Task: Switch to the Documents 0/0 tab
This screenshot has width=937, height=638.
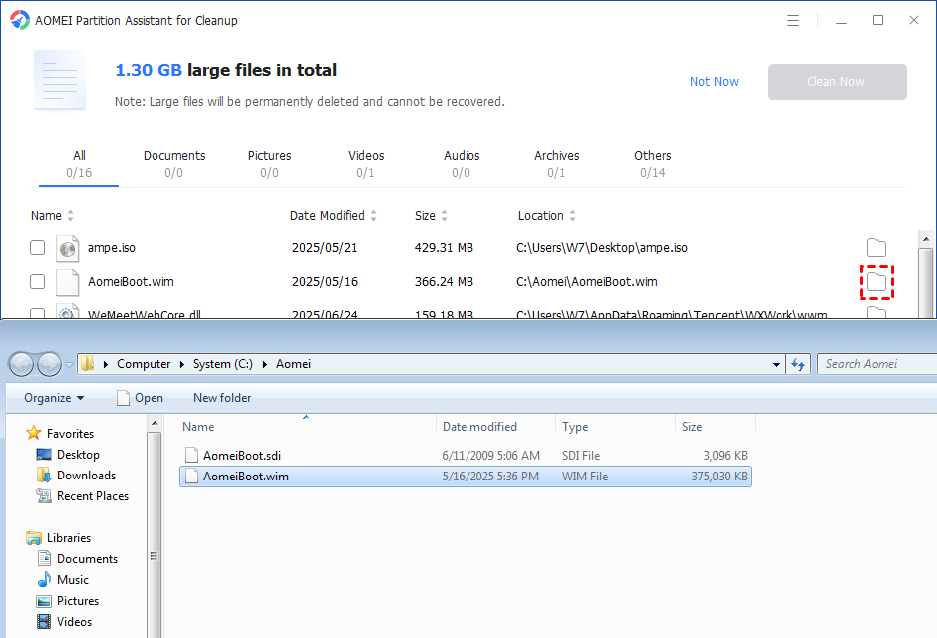Action: 173,163
